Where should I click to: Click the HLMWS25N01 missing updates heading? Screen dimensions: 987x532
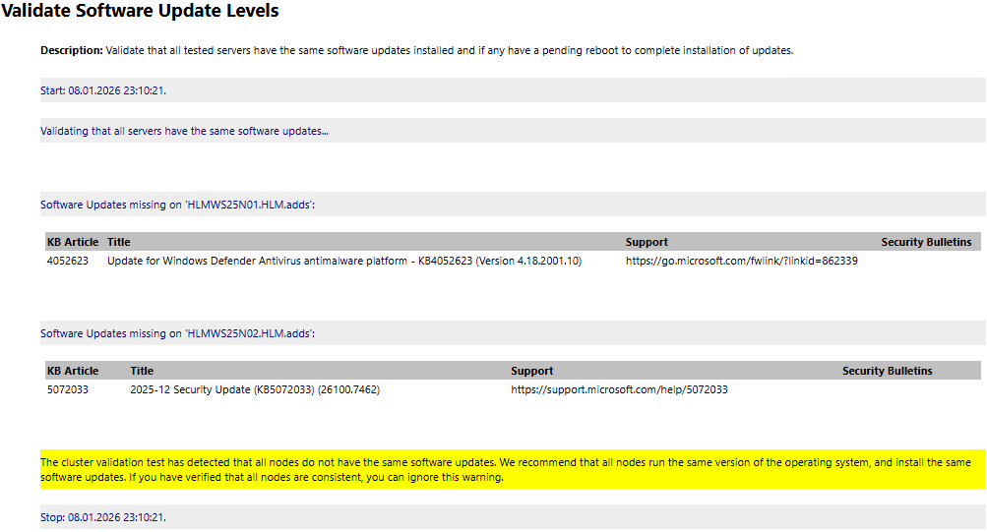pyautogui.click(x=177, y=205)
